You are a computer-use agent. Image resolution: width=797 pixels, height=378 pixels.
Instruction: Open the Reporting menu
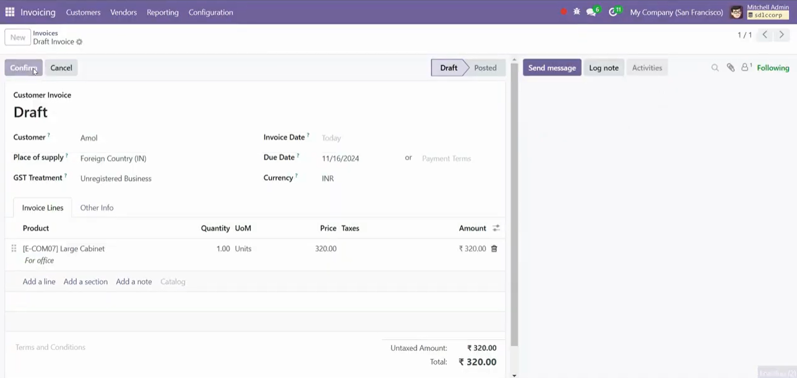(x=163, y=12)
